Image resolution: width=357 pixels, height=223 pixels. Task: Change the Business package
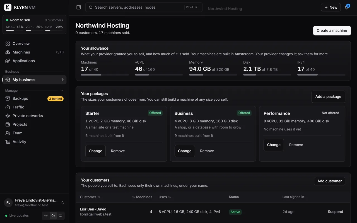coord(185,151)
